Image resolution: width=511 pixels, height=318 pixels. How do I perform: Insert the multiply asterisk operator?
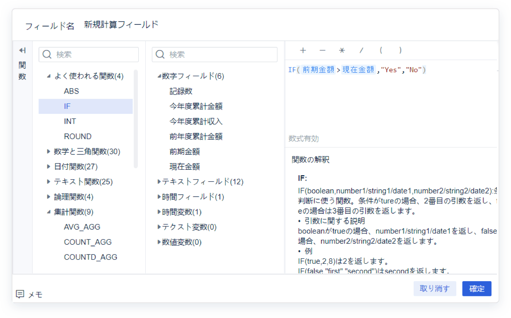tap(342, 51)
